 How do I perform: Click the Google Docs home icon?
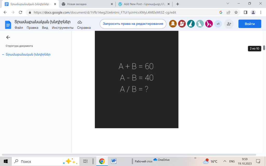(x=8, y=25)
